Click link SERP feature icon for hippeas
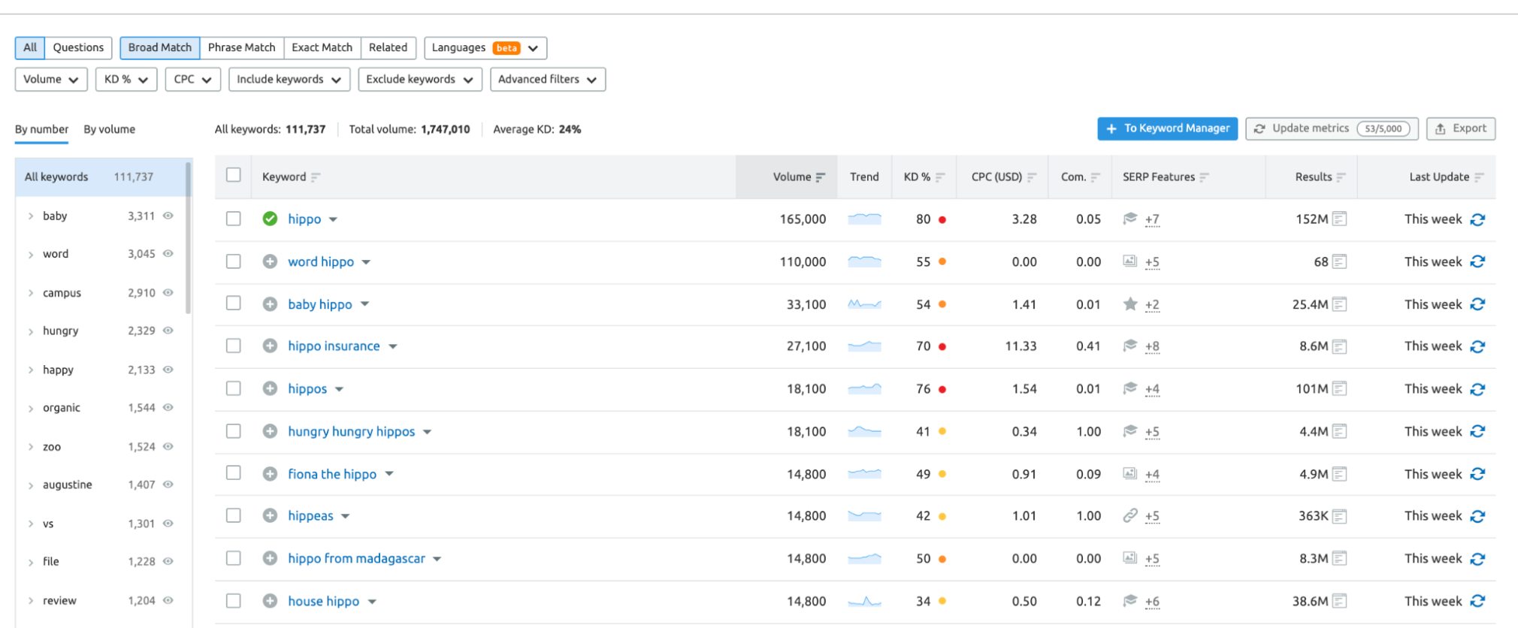This screenshot has width=1518, height=628. (1129, 515)
